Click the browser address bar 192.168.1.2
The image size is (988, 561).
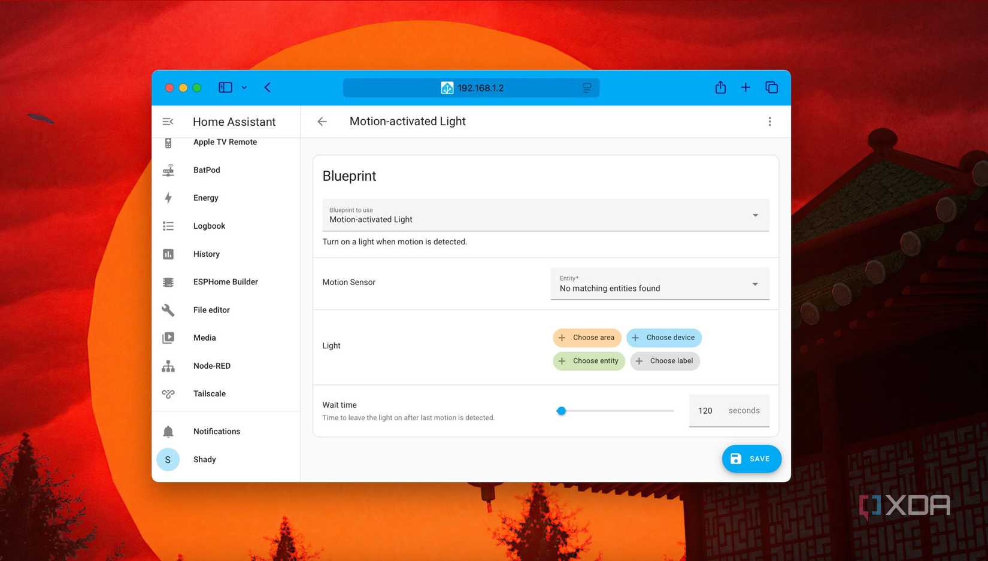click(x=471, y=88)
